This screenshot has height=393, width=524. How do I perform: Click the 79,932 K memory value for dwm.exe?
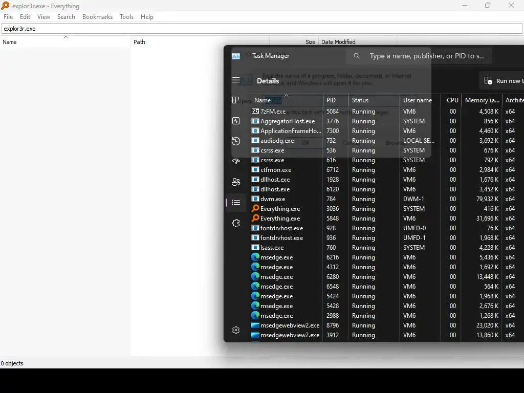pyautogui.click(x=487, y=199)
